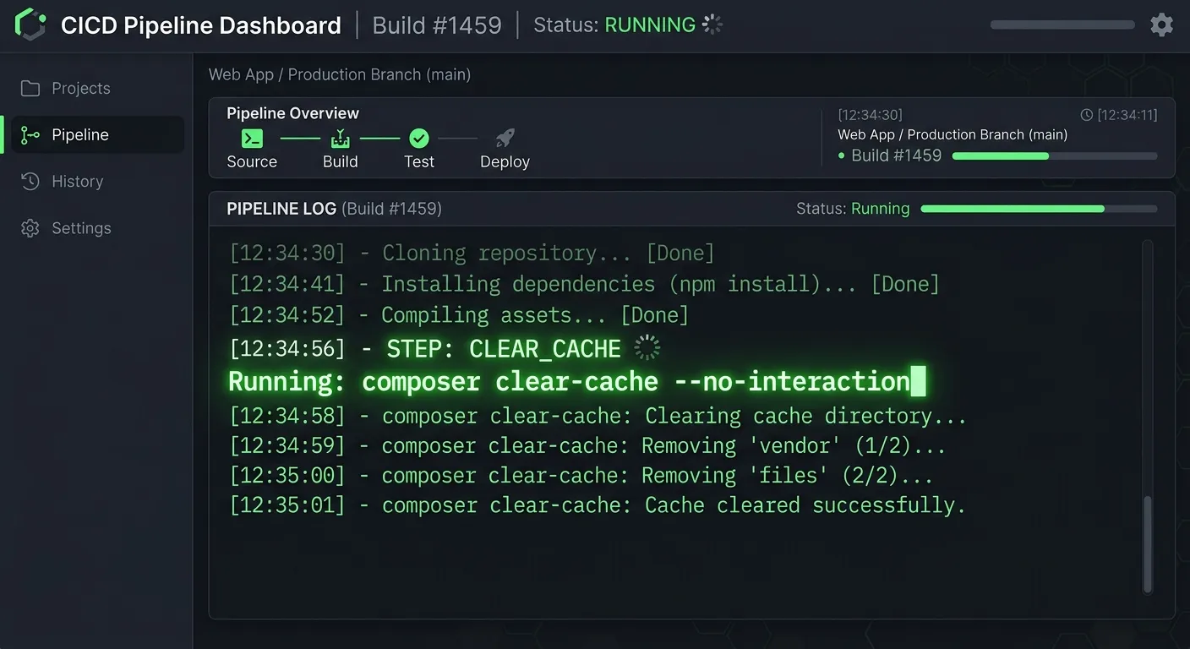Click Build #1459 in the header

tap(437, 25)
